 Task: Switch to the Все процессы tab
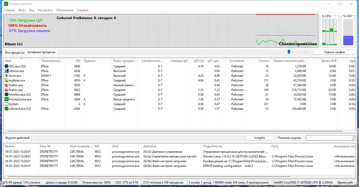15,52
